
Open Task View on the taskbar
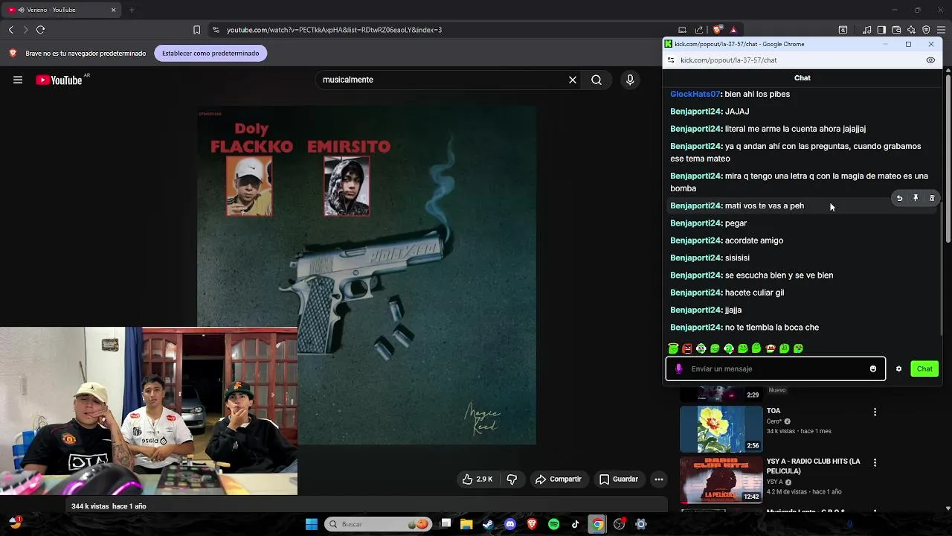click(x=446, y=524)
